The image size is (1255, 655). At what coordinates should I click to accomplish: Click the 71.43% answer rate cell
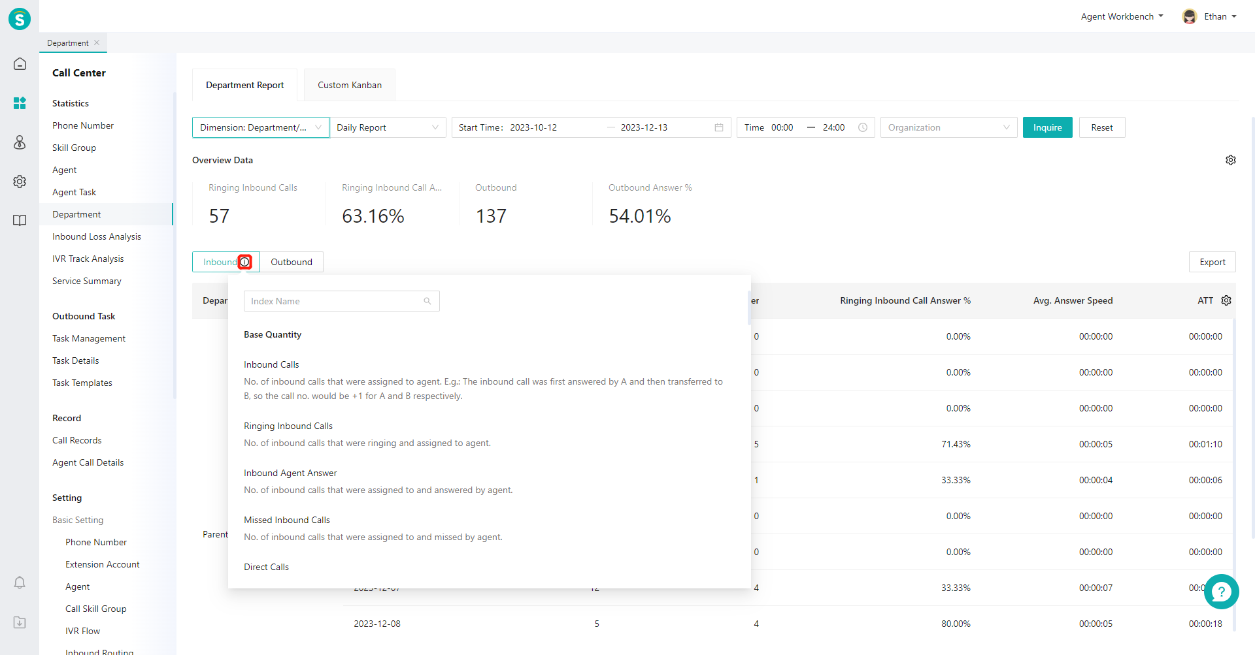[956, 444]
